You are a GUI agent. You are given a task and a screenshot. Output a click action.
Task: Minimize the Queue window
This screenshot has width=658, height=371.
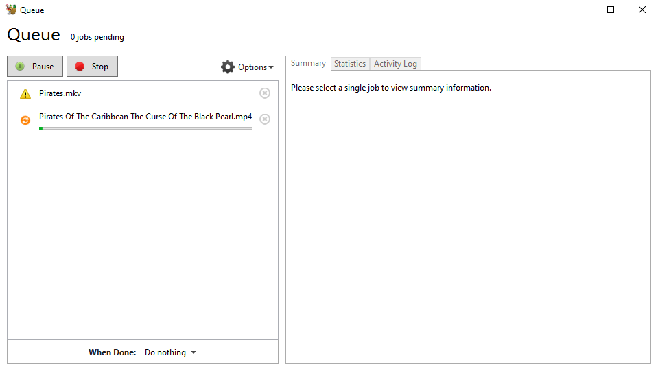(580, 10)
